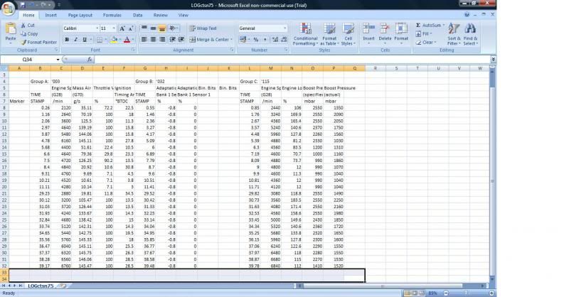Switch to the Page Layout tab

(x=80, y=14)
